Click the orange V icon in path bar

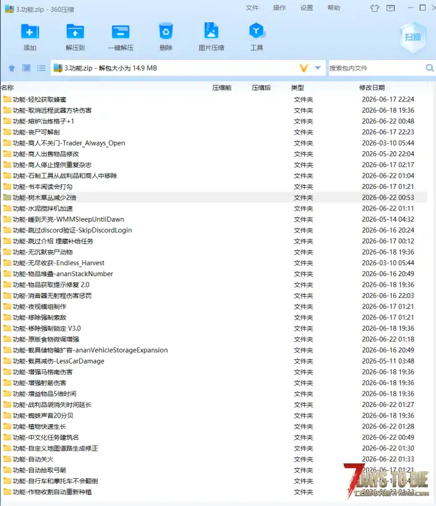click(304, 68)
